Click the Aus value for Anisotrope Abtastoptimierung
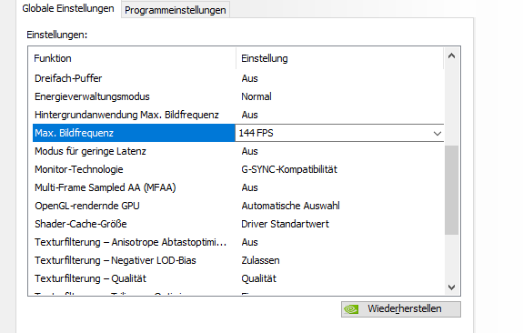 pyautogui.click(x=249, y=242)
